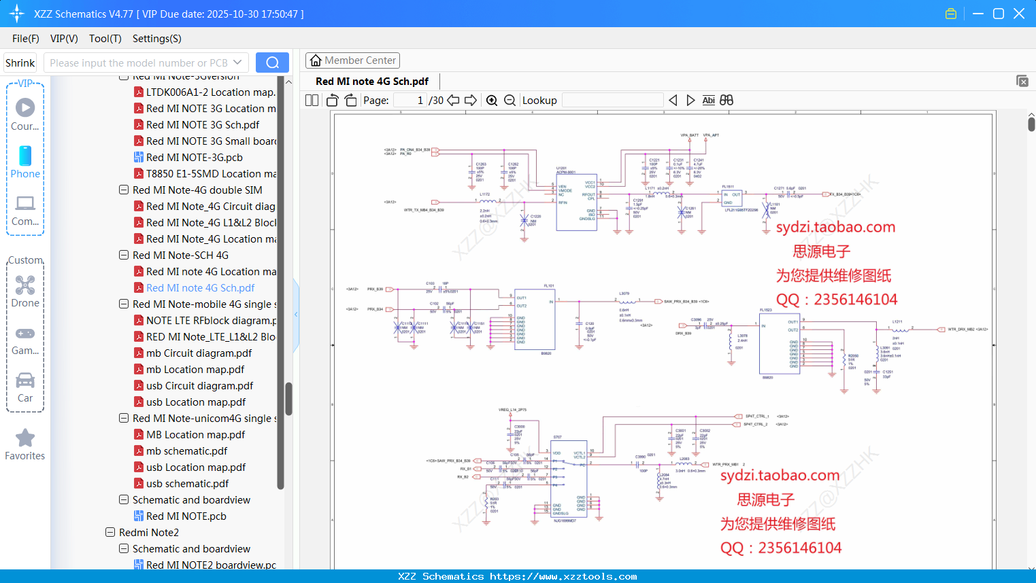Collapse the Redmi Note2 tree node
Screen dimensions: 1036x583
coord(110,533)
